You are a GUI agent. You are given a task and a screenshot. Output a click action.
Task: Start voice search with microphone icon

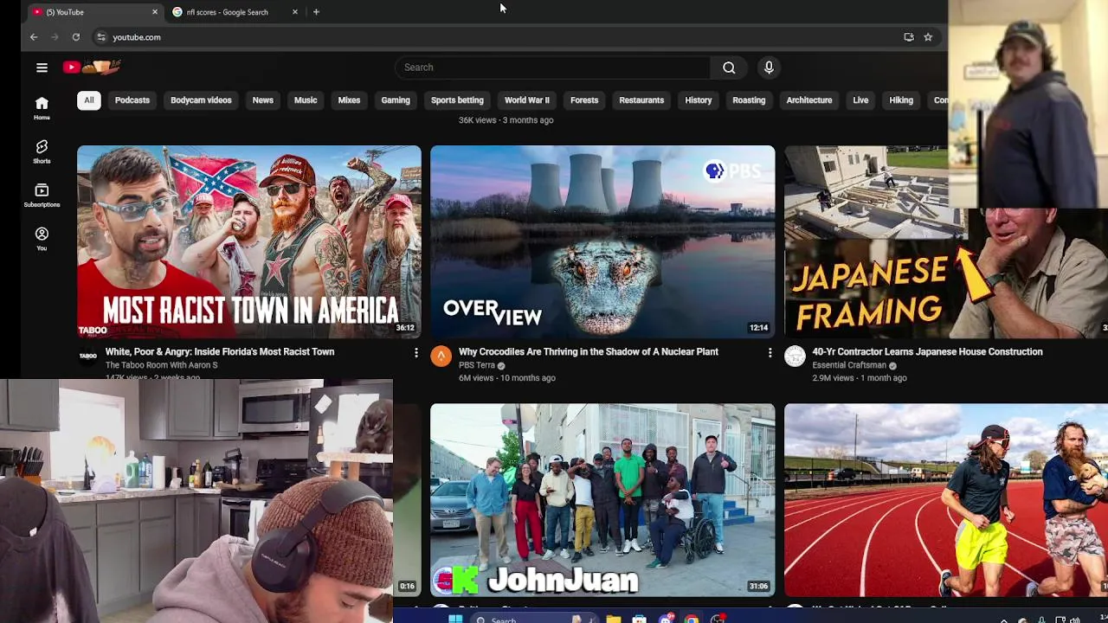click(x=769, y=67)
